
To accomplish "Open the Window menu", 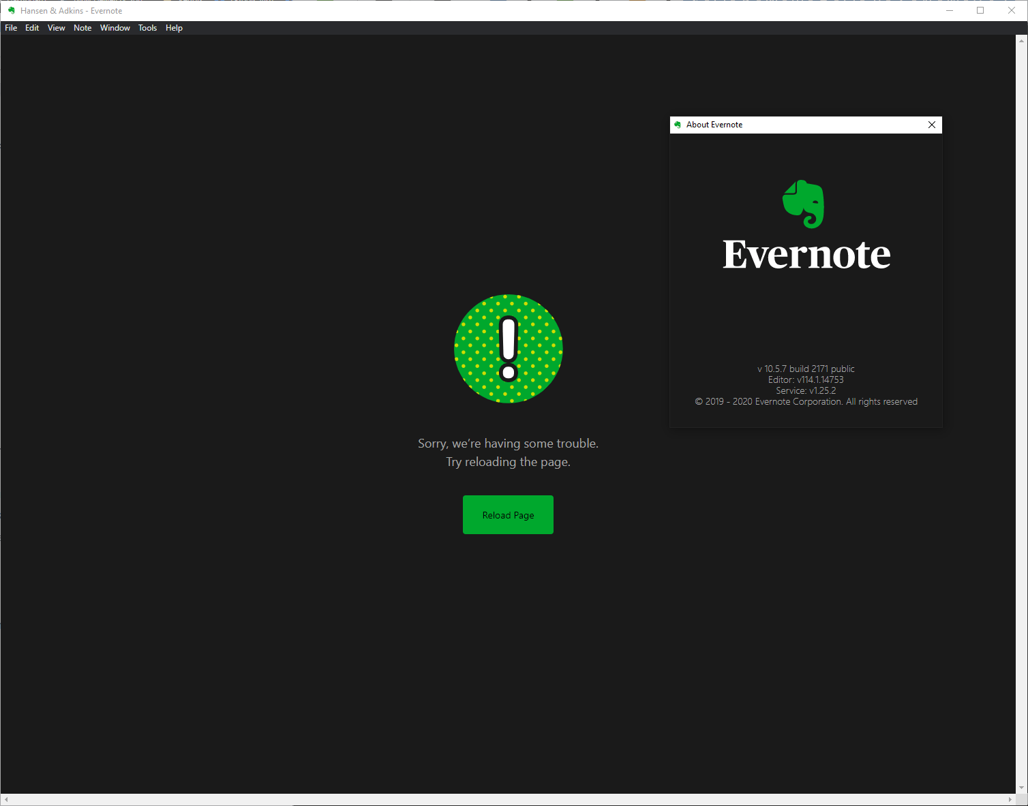I will pyautogui.click(x=115, y=28).
